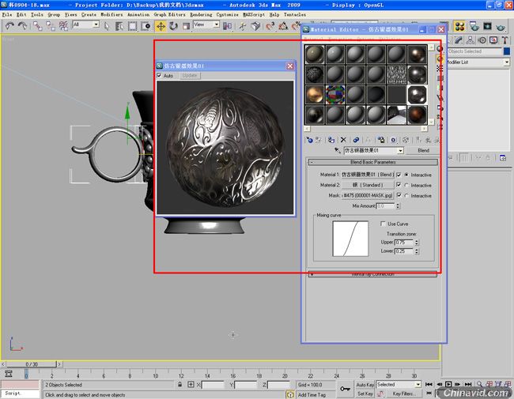Select the selected bright sample slot sphere
Viewport: 514px width, 399px height.
click(417, 95)
